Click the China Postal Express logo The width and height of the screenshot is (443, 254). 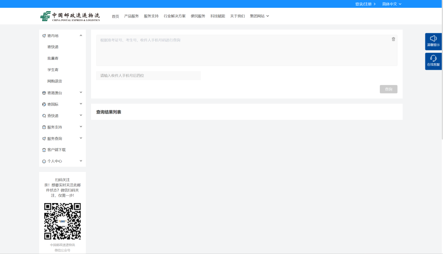point(70,16)
